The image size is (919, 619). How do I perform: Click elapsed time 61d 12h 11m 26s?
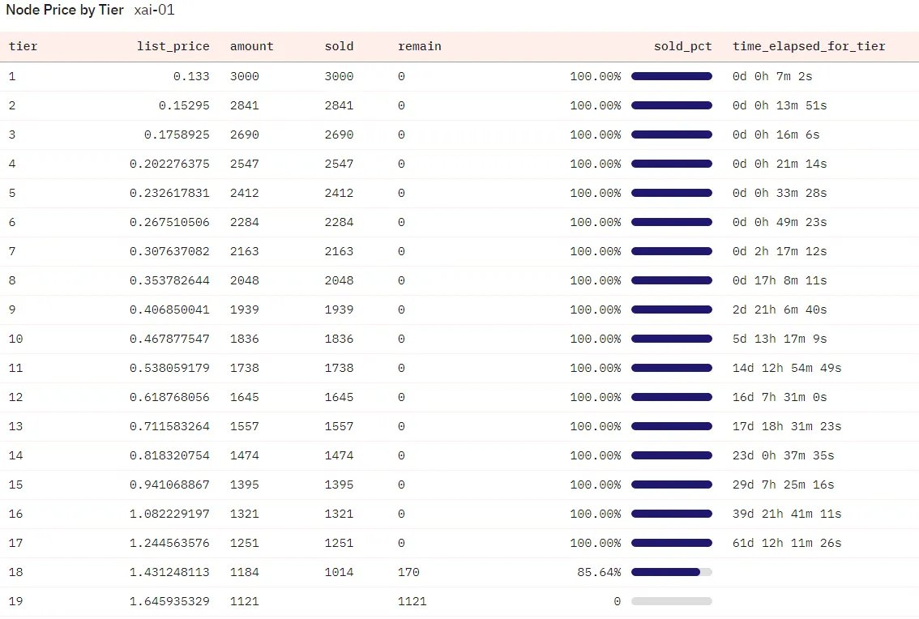point(786,543)
